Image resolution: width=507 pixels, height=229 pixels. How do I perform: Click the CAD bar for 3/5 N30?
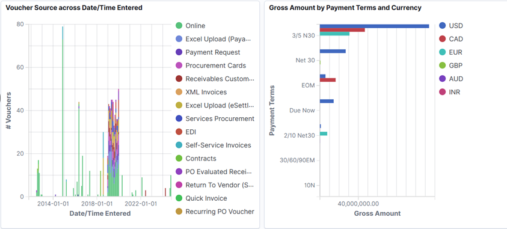342,30
